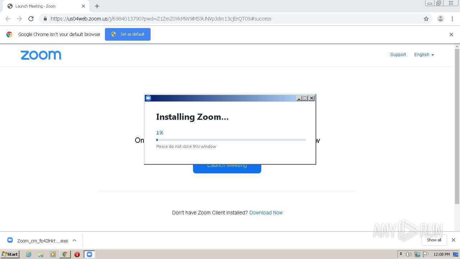Close the Launch Meeting - Zoom tab
Viewport: 460px width, 259px height.
tap(83, 6)
